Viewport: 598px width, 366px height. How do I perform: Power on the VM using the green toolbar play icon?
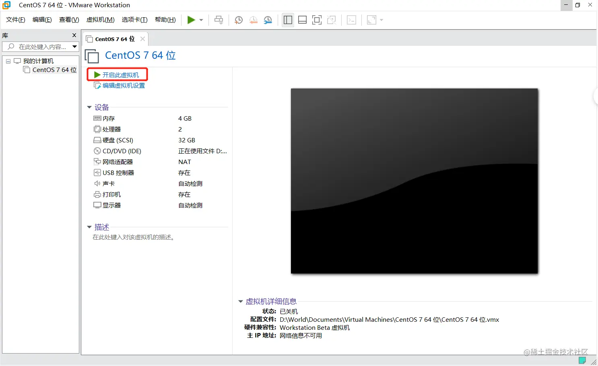(191, 20)
